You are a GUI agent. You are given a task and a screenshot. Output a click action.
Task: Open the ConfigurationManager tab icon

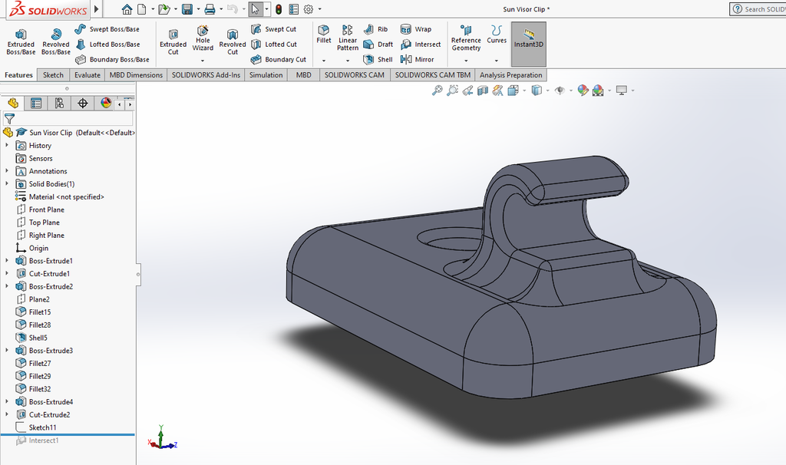point(59,104)
